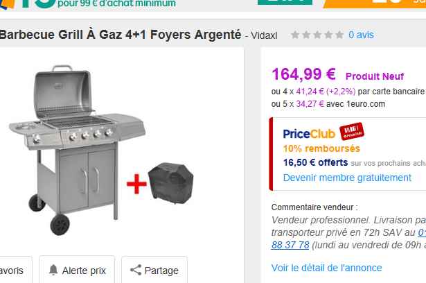
Task: Click the red PriceClub card icon
Action: 352,131
